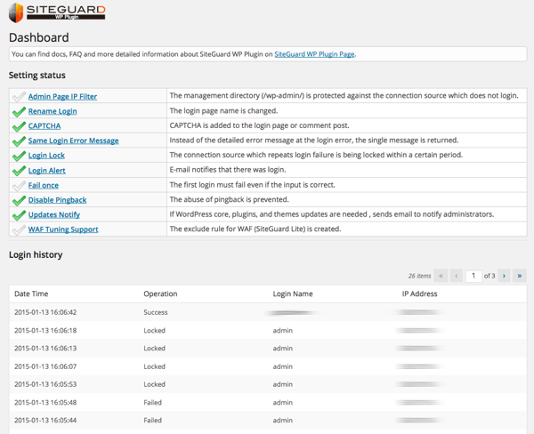Click the Date Time column header
534x434 pixels.
pos(31,293)
